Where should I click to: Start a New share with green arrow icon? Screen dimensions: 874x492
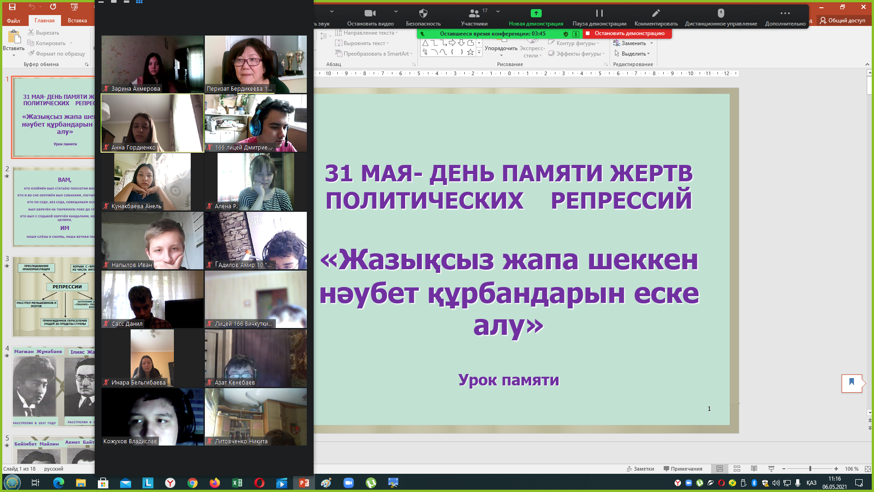point(536,13)
